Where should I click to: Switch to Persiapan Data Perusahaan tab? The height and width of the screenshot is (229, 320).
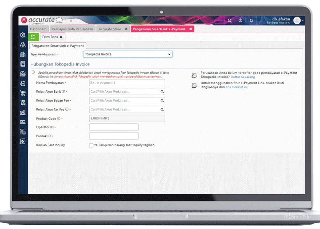click(73, 29)
